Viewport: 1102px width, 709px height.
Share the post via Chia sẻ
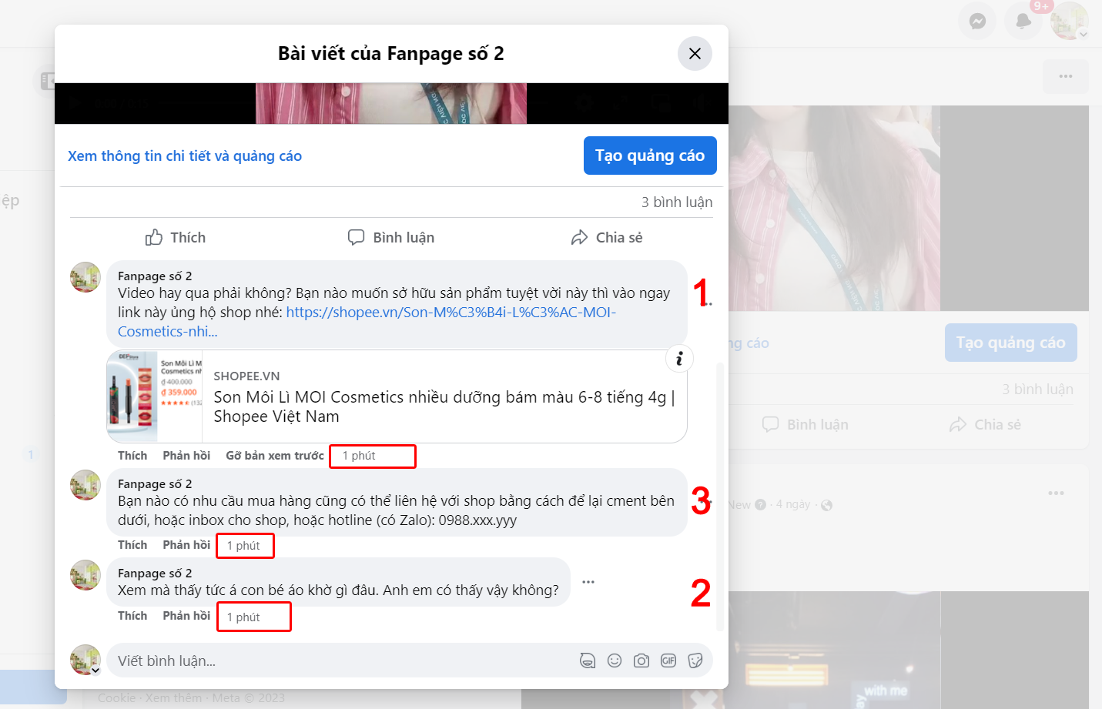tap(607, 238)
